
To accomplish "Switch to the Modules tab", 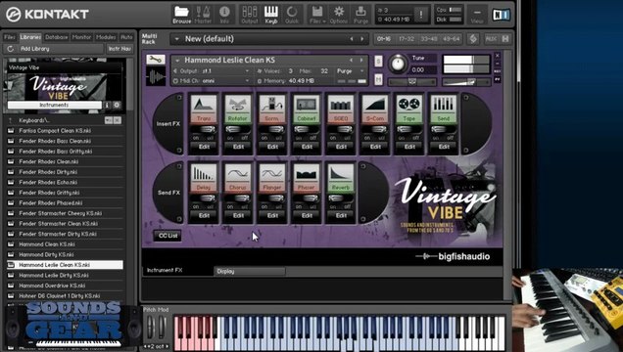I will point(106,37).
